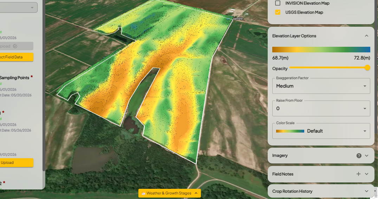Open the top-left dropdown selector
The width and height of the screenshot is (378, 199).
pos(18,7)
